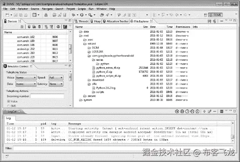
Task: Select dalvikvm GC_FOR_MALLOC log line
Action: point(118,140)
